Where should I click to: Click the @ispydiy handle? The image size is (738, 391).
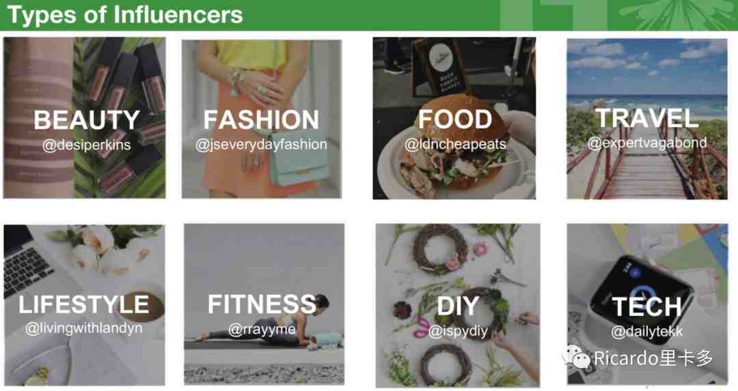(459, 332)
